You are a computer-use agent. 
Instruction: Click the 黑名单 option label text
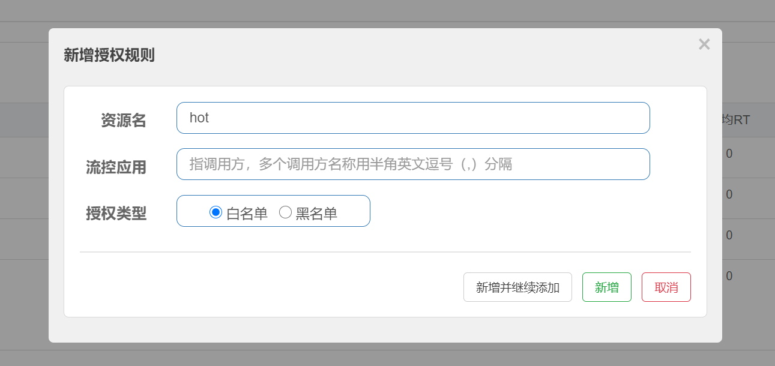(x=316, y=214)
